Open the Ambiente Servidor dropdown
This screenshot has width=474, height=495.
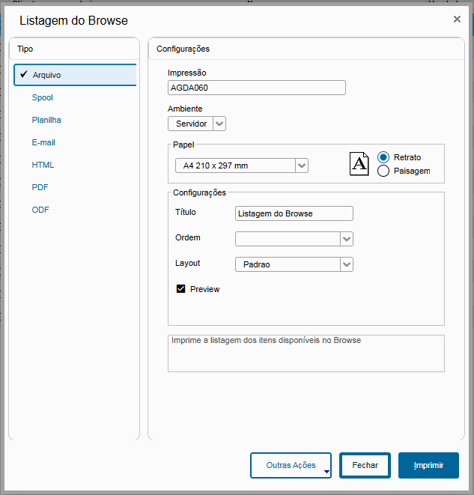click(219, 124)
